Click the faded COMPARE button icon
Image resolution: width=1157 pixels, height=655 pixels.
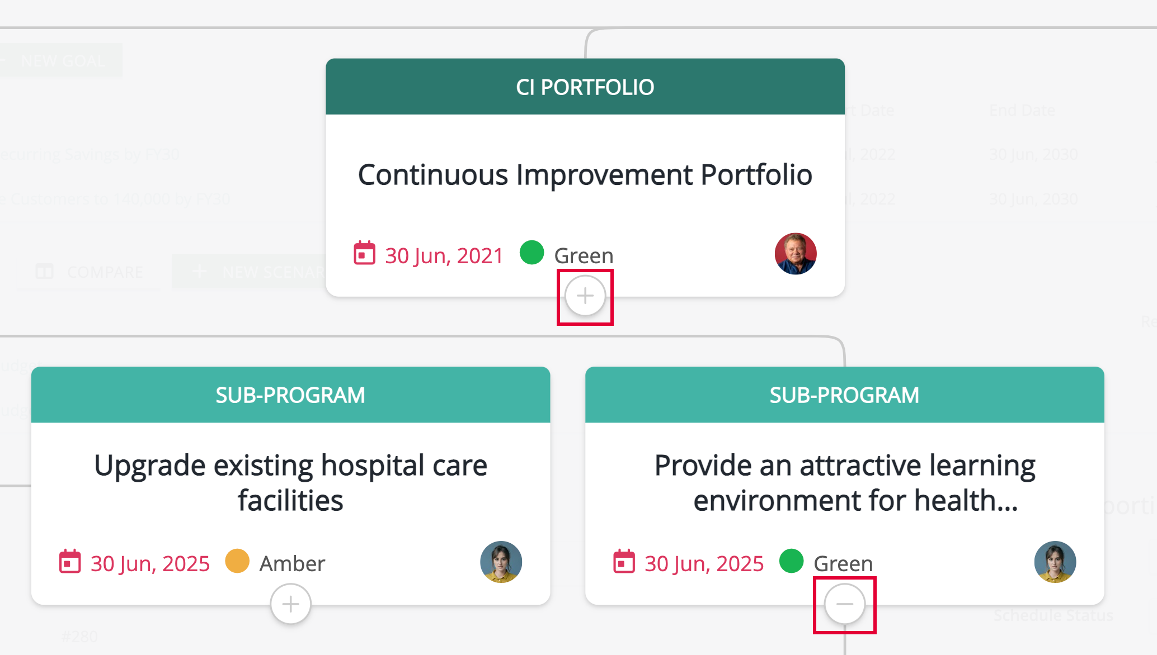tap(44, 272)
